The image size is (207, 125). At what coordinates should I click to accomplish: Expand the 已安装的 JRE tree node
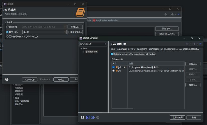click(84, 52)
